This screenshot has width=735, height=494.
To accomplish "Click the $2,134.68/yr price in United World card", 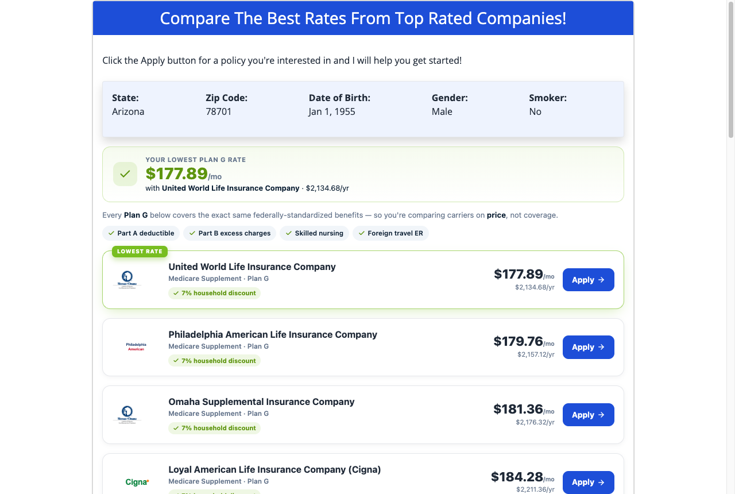I will pos(535,287).
